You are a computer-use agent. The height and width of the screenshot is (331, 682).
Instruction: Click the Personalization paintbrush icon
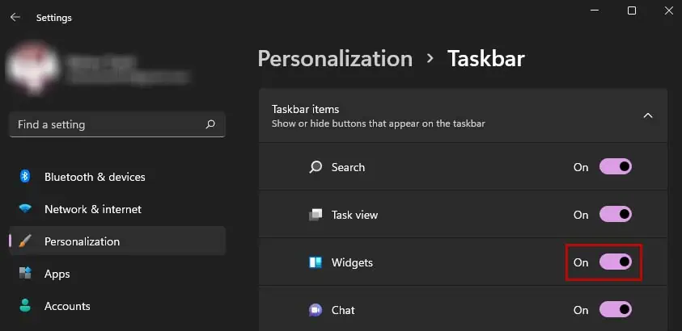[25, 241]
